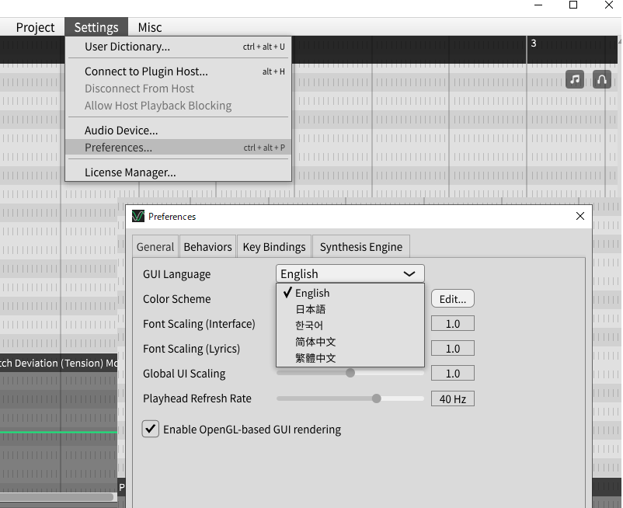The image size is (623, 508).
Task: Choose User Dictionary... menu entry
Action: (178, 47)
